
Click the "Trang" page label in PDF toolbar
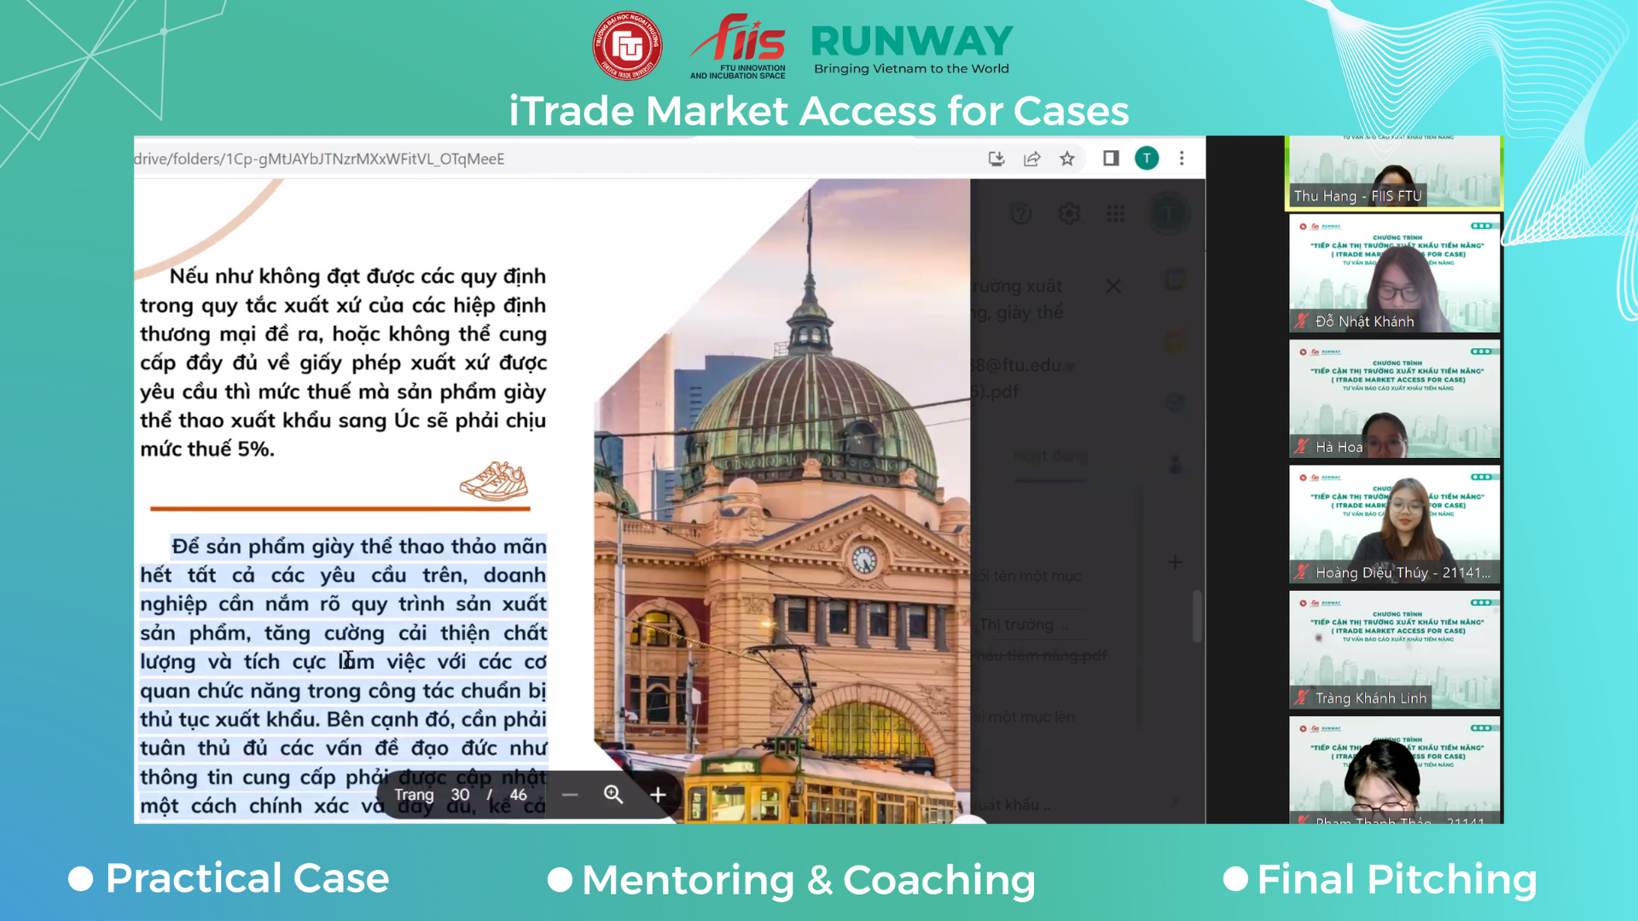tap(414, 795)
